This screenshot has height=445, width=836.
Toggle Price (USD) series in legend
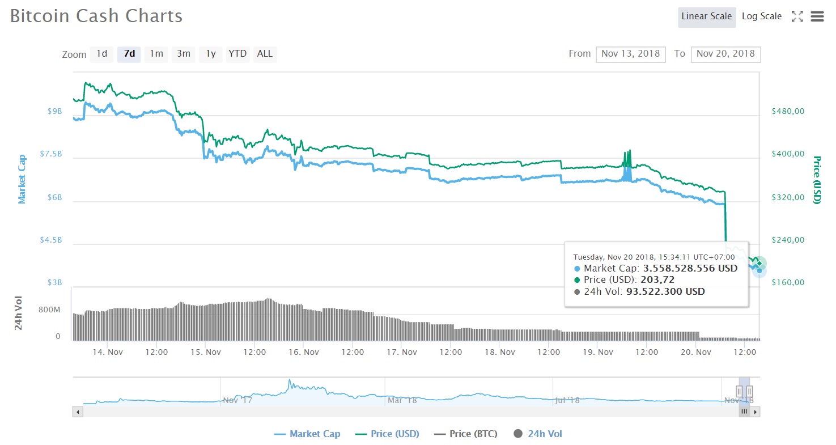point(387,434)
